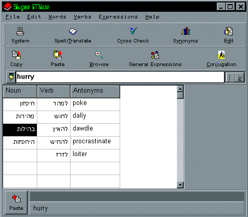Image resolution: width=248 pixels, height=217 pixels.
Task: Select antonym "procrastinate"
Action: pyautogui.click(x=95, y=143)
